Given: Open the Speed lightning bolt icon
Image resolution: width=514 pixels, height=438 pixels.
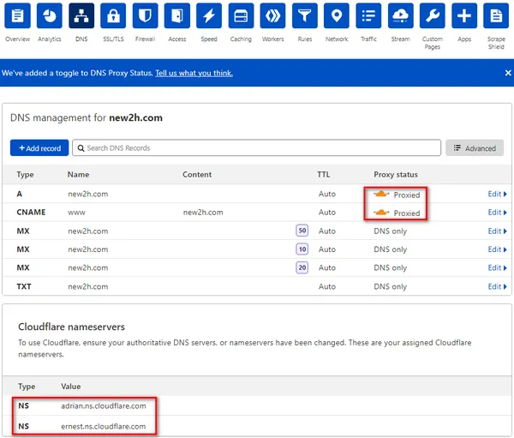Looking at the screenshot, I should pos(209,15).
